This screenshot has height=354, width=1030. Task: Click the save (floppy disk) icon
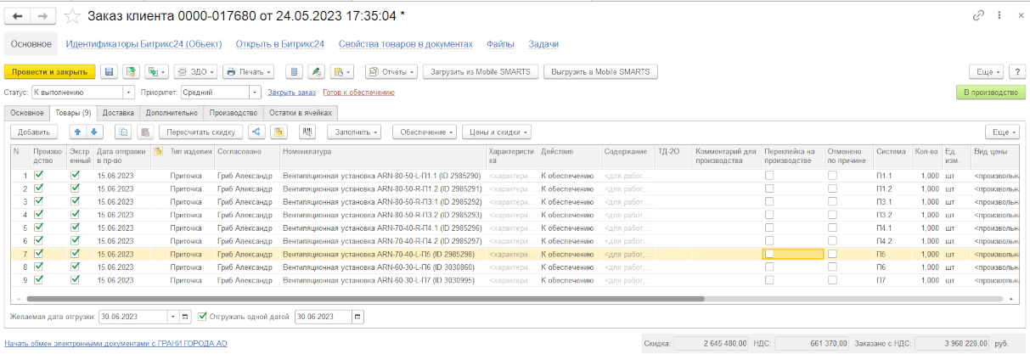click(x=109, y=72)
